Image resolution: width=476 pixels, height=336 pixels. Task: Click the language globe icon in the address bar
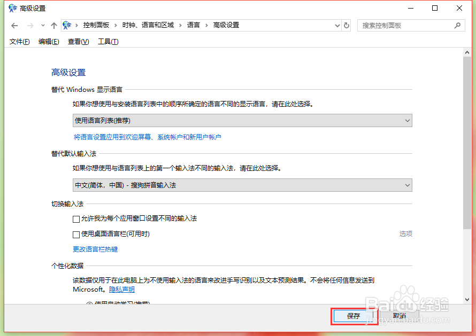coord(66,25)
